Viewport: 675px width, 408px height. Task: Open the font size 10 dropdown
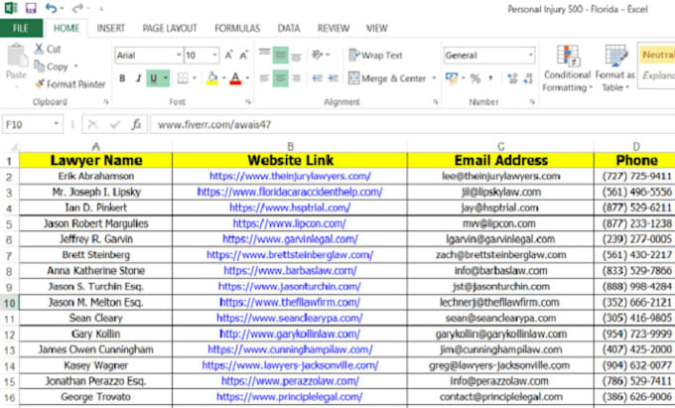(x=214, y=55)
